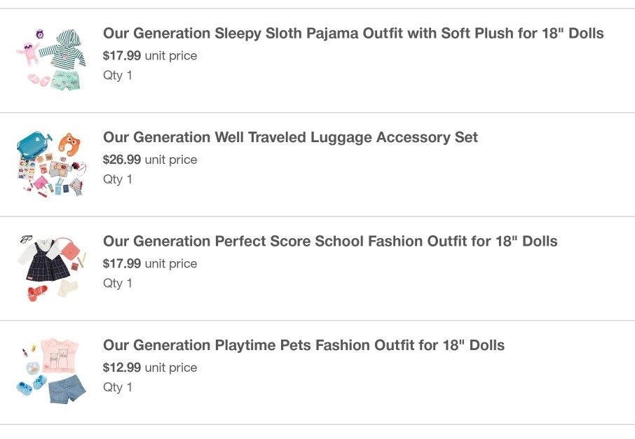Select the $12.99 price for Playtime Pets outfit
This screenshot has height=439, width=635.
(x=122, y=368)
